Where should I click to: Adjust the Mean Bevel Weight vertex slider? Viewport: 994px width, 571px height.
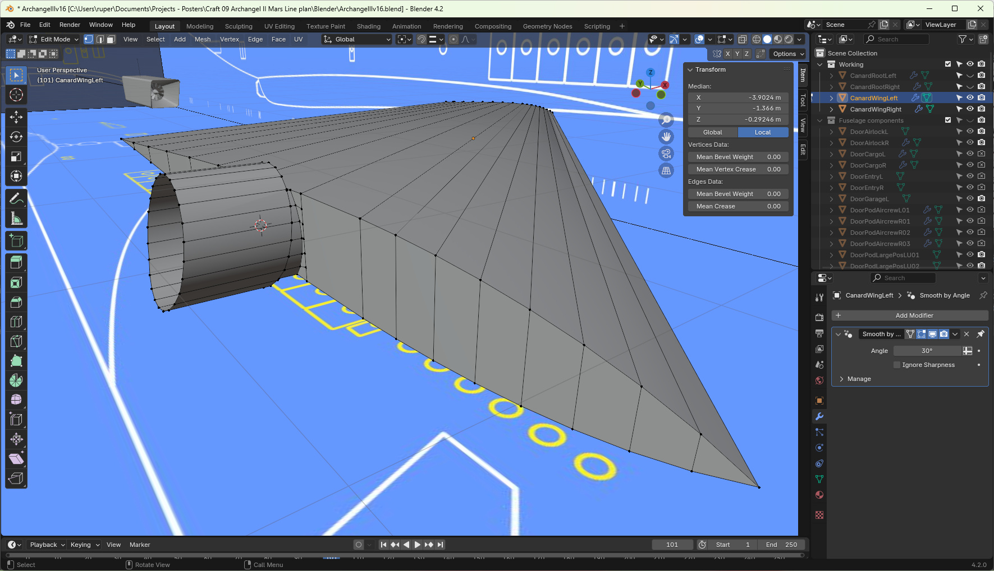coord(738,157)
